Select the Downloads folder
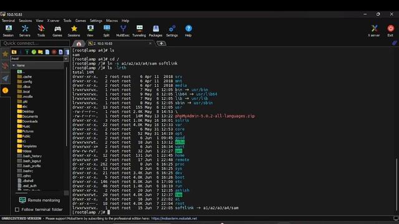The height and width of the screenshot is (224, 399). (x=27, y=121)
